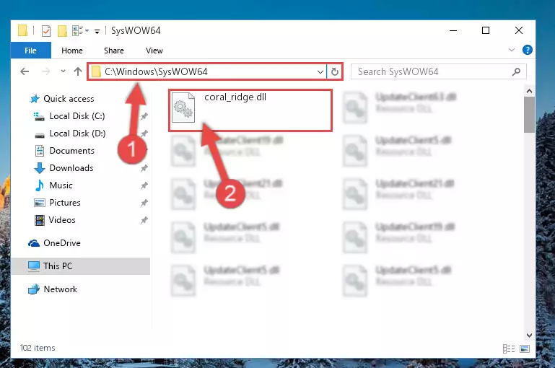Click pin icon next to Local Disk (C:)

coord(144,116)
